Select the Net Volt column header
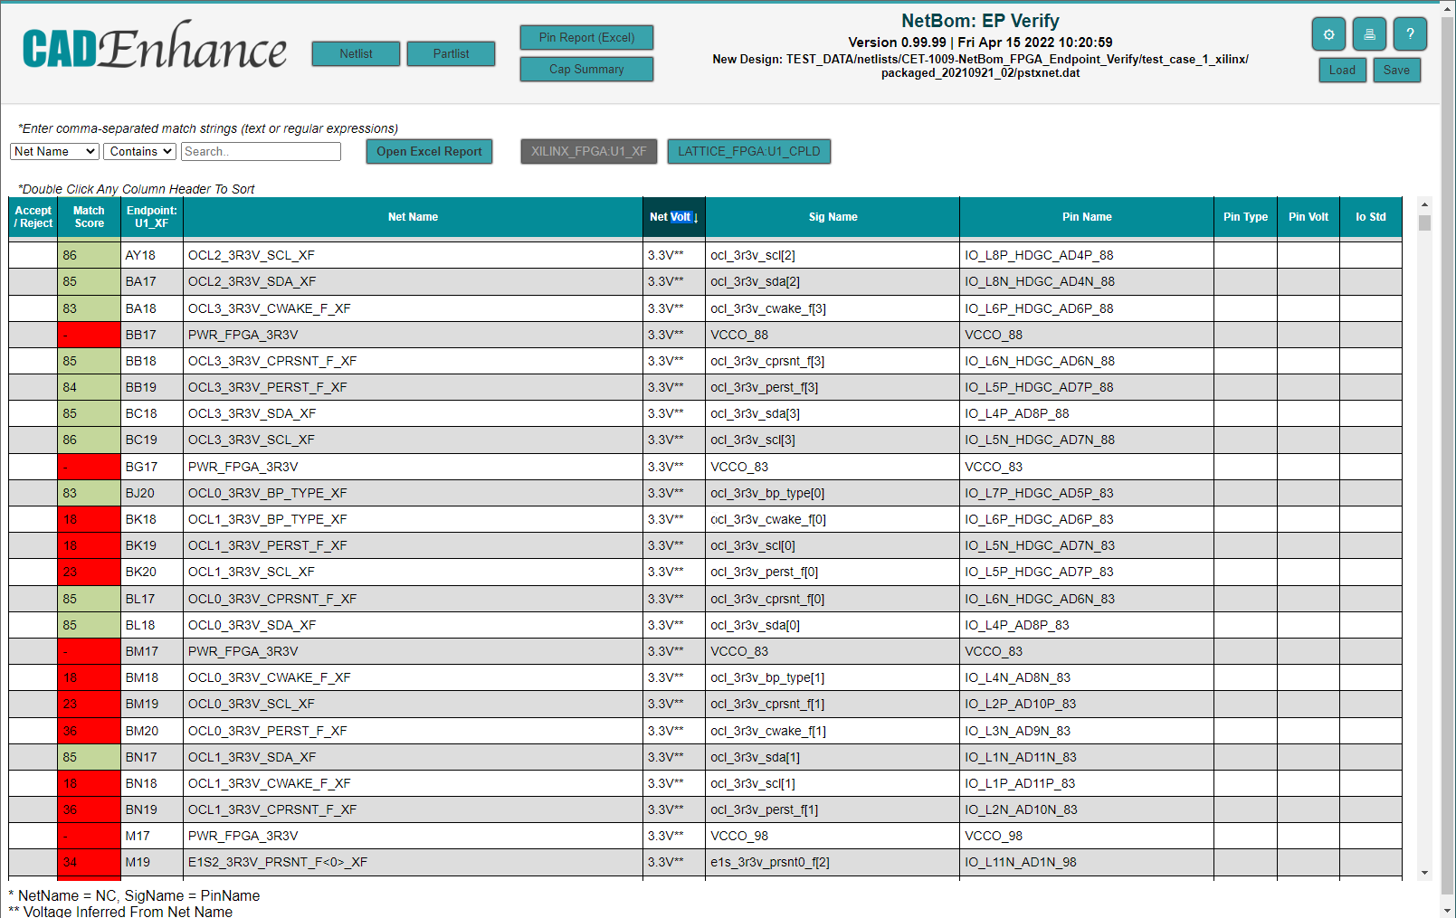This screenshot has height=918, width=1456. pos(673,217)
